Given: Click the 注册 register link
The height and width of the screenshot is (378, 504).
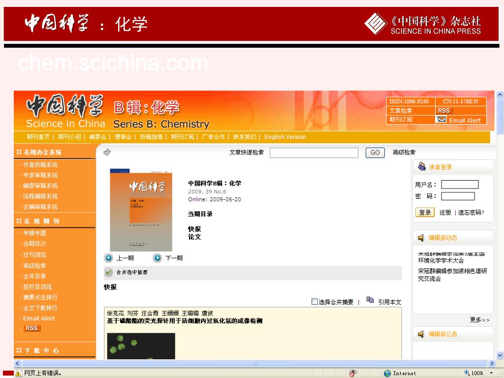Looking at the screenshot, I should (445, 213).
